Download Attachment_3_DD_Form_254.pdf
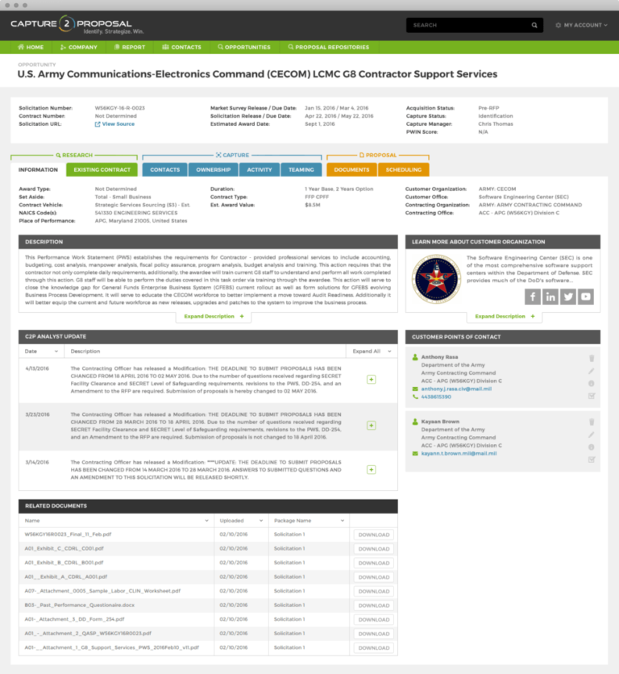 tap(374, 620)
